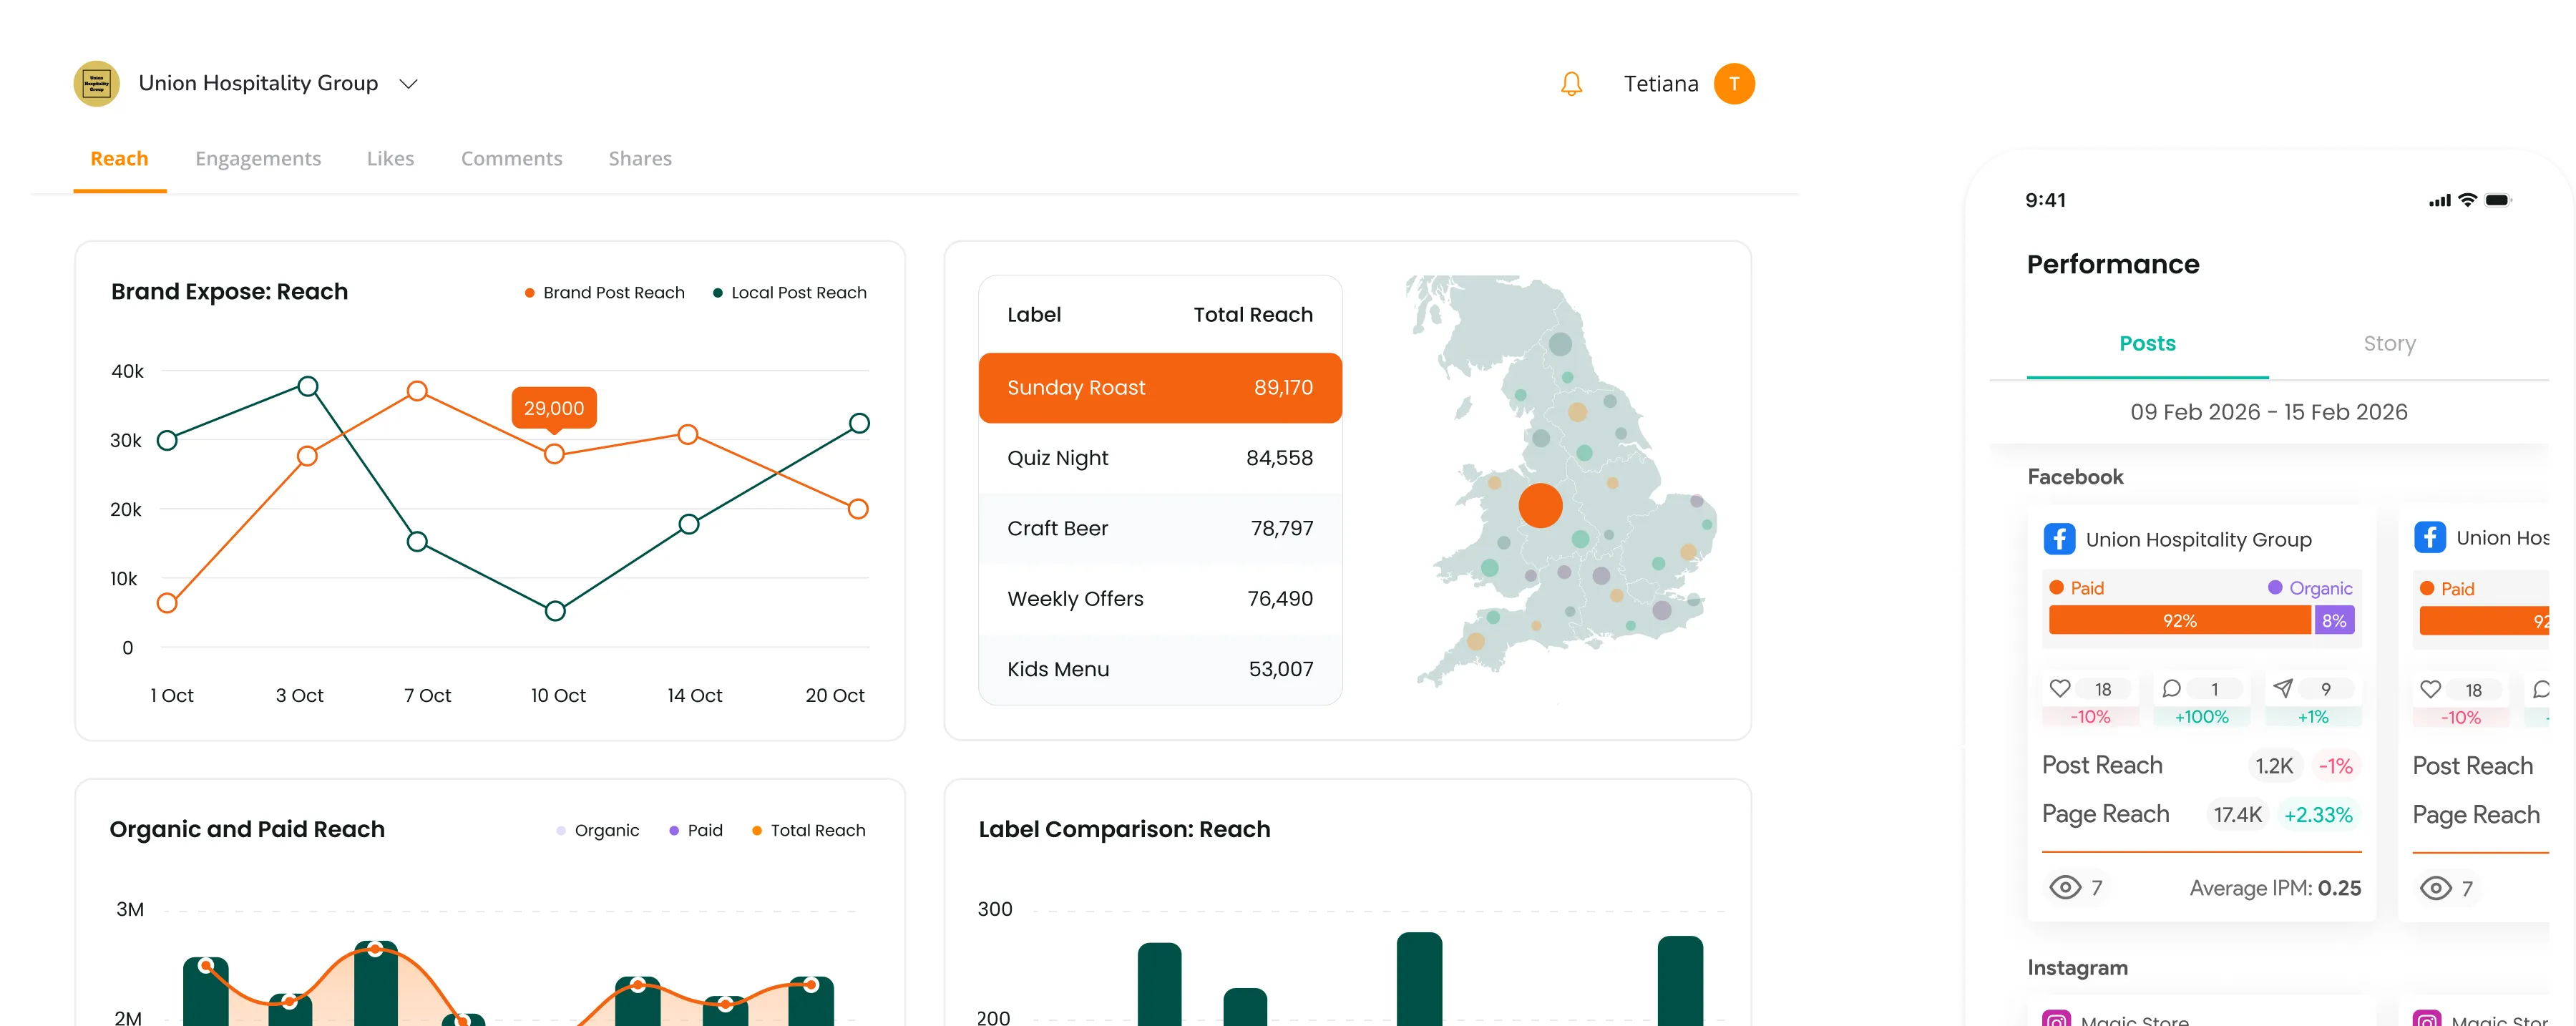Click the eye views icon showing 7
The width and height of the screenshot is (2576, 1026).
pyautogui.click(x=2065, y=888)
